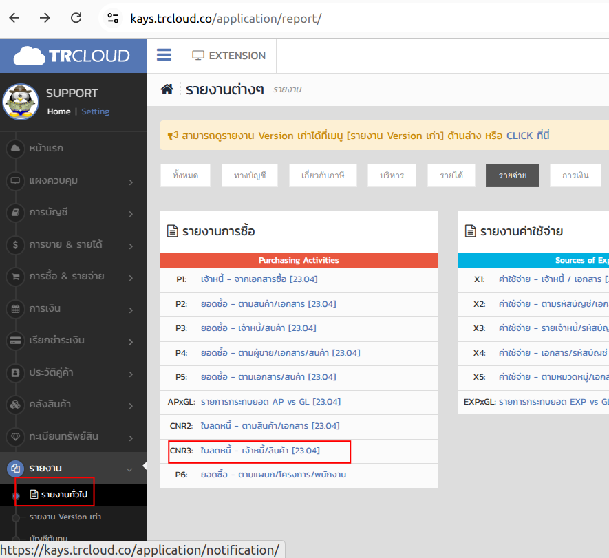This screenshot has height=558, width=609.
Task: Open X1 ค่าใช้จ่าย - เจ้าหนี้ / เอกสาร report
Action: (554, 279)
